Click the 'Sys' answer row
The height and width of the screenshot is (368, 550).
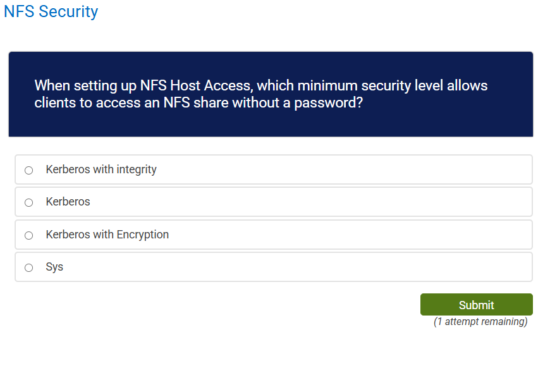(273, 267)
